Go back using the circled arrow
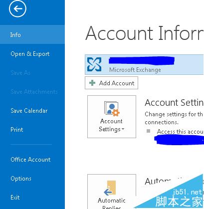204x209 pixels. [x=17, y=8]
